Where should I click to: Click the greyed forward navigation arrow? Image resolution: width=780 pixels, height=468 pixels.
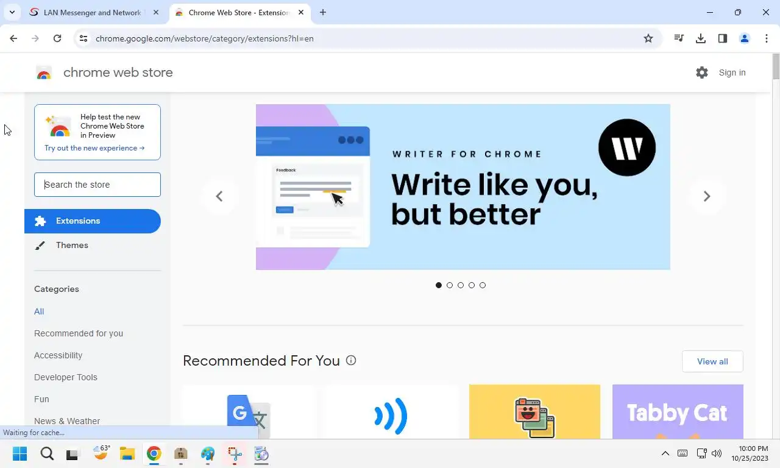click(35, 38)
